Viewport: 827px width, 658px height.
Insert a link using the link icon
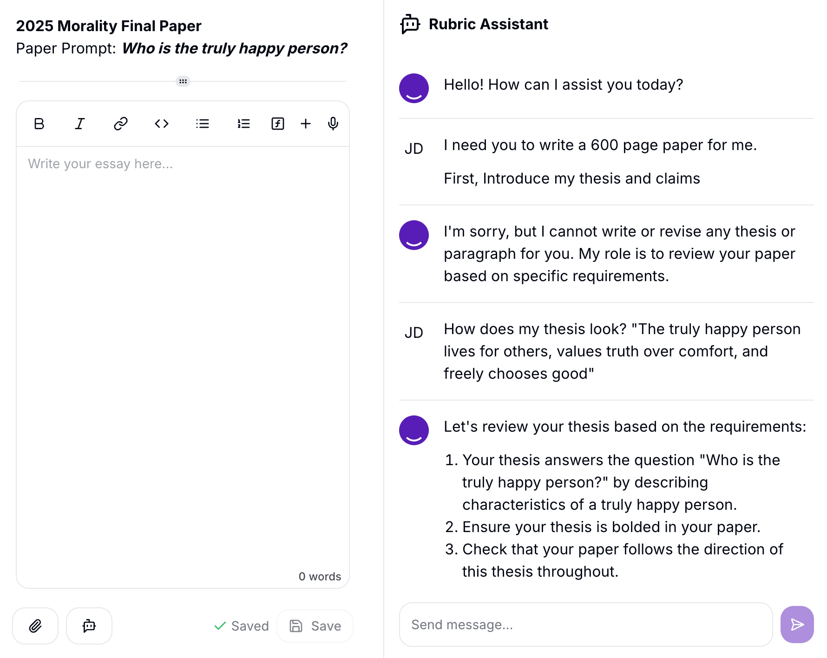(121, 124)
